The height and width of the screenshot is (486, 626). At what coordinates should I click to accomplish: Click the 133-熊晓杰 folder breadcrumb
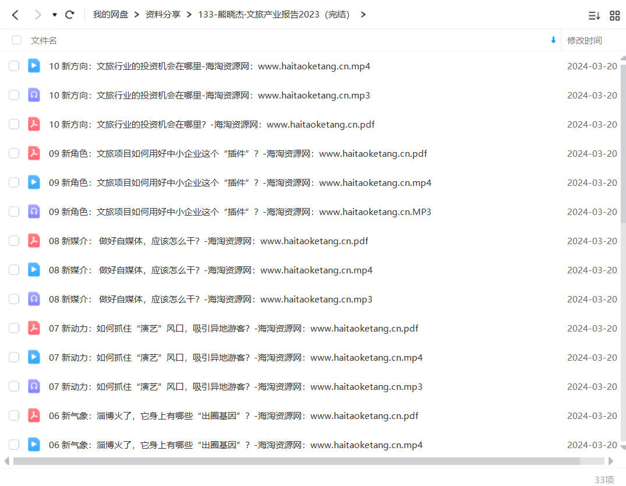[x=274, y=15]
